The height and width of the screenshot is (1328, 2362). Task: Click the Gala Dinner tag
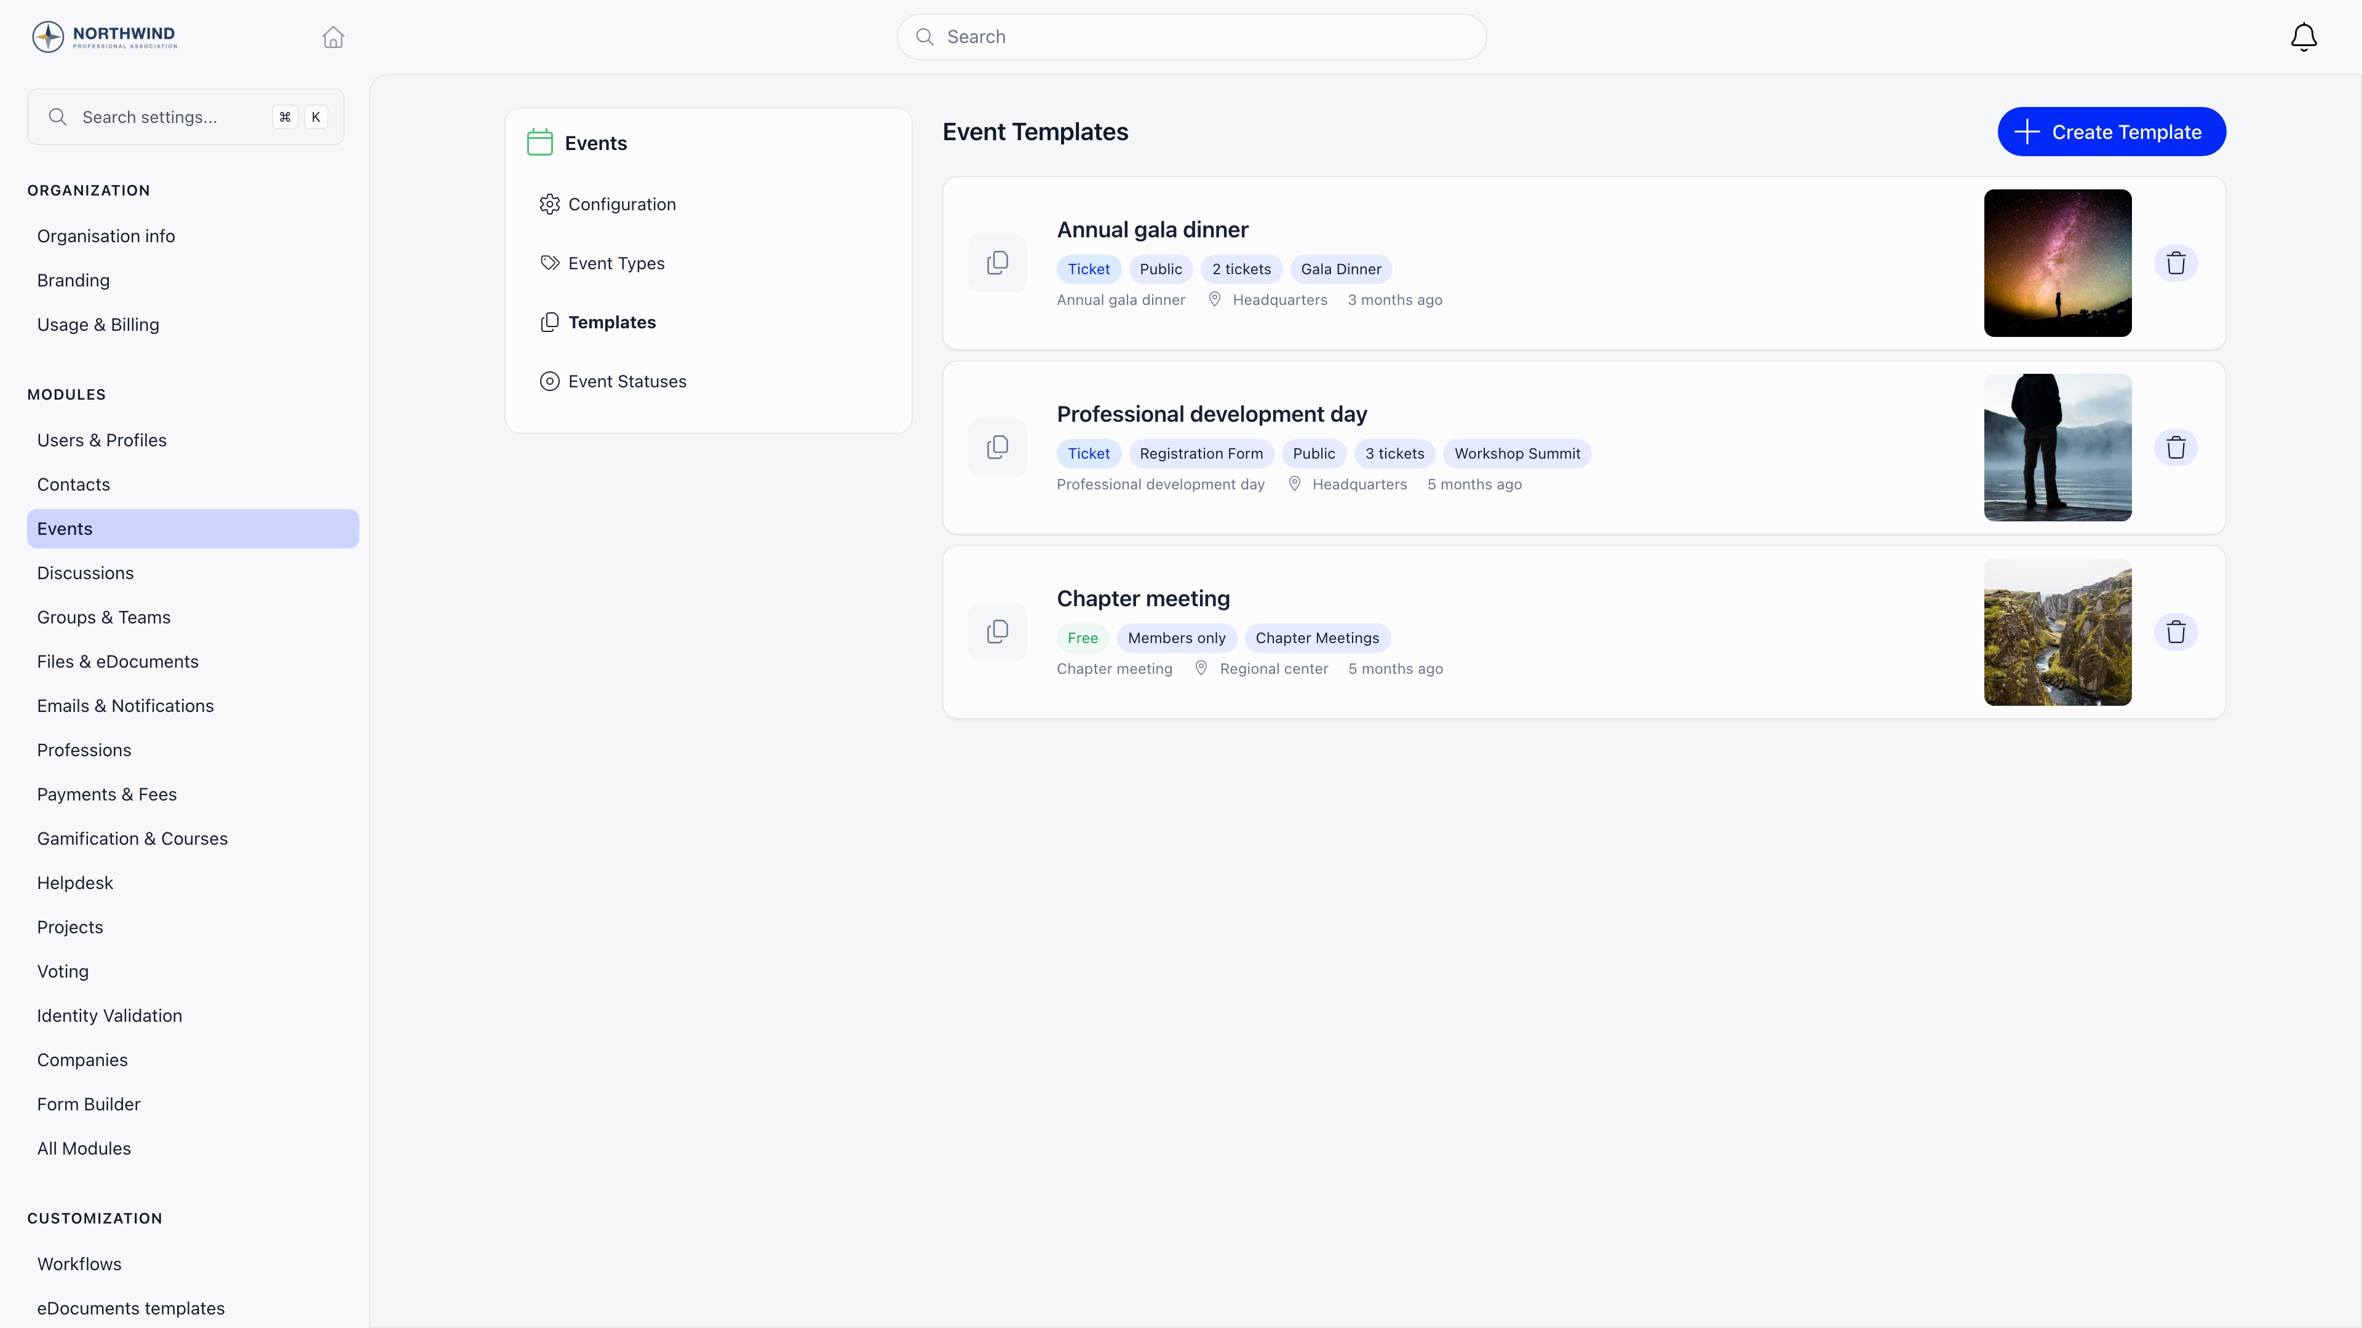tap(1340, 269)
